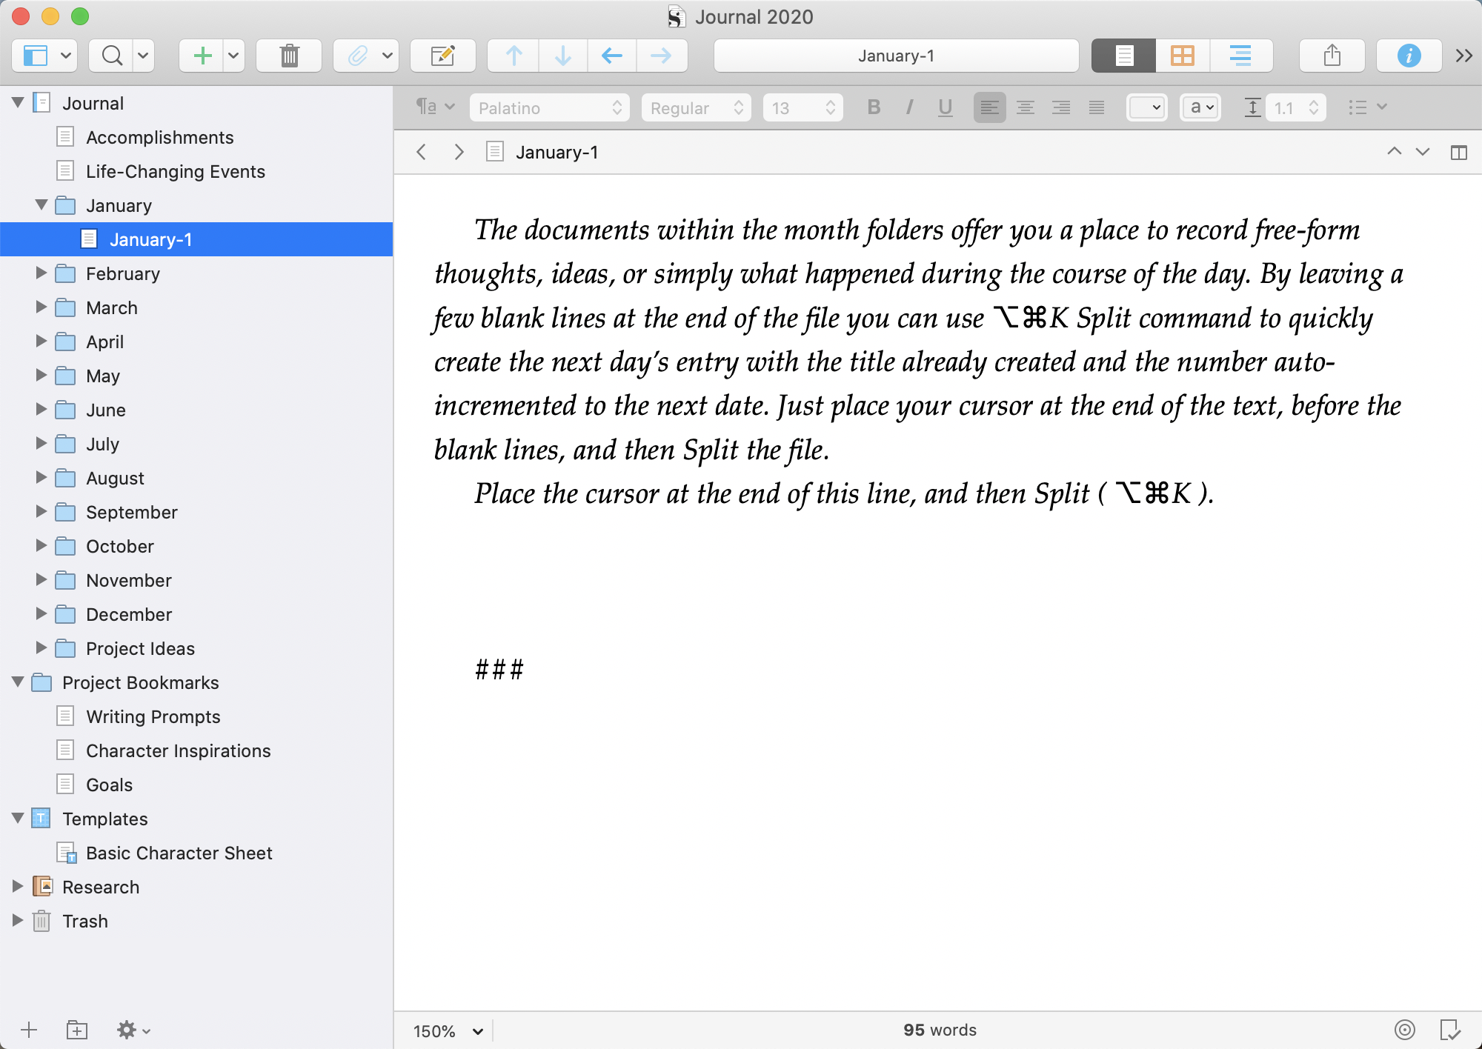The image size is (1482, 1049).
Task: Justify text alignment
Action: click(x=1097, y=107)
